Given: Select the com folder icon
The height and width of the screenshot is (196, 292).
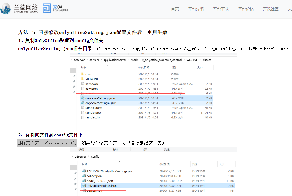Looking at the screenshot, I should (x=82, y=74).
